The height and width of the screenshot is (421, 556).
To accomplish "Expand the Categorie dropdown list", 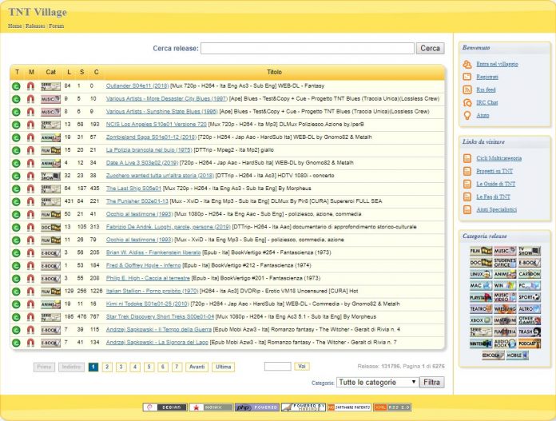I will click(377, 383).
